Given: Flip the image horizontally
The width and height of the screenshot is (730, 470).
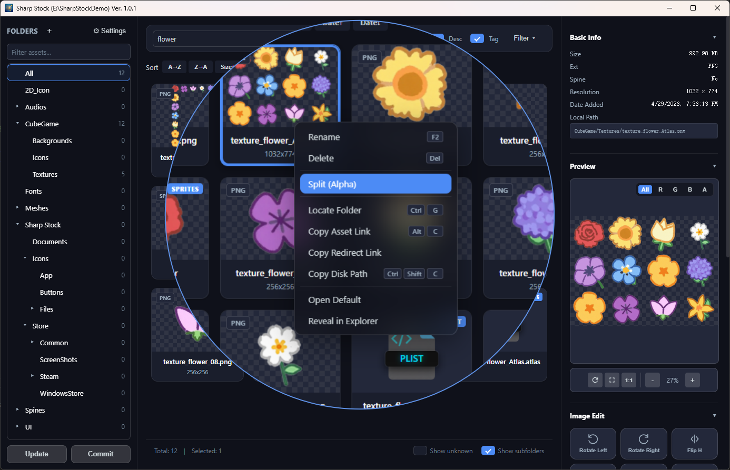Looking at the screenshot, I should pyautogui.click(x=695, y=444).
